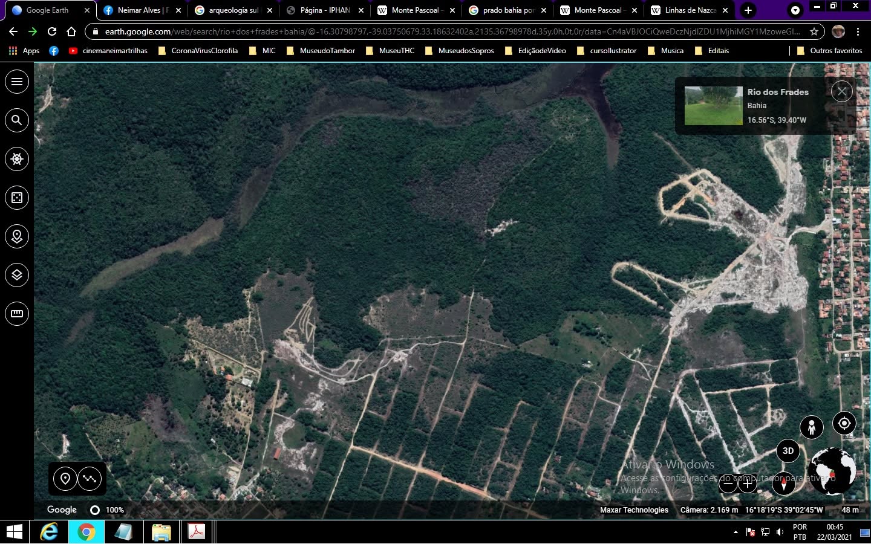
Task: Open the Outros favoritos bookmarks folder
Action: 829,51
